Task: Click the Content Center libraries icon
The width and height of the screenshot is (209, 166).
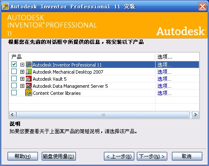Action: pos(29,93)
